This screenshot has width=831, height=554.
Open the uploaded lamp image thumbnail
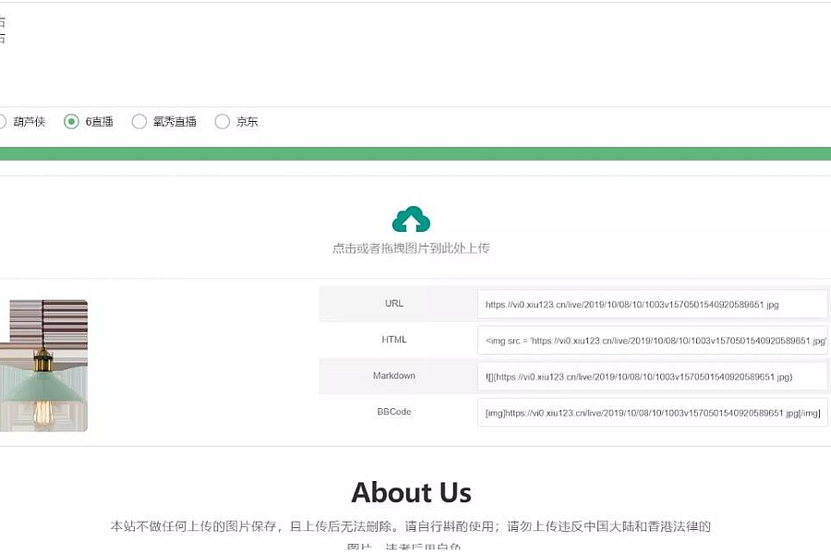(x=43, y=366)
